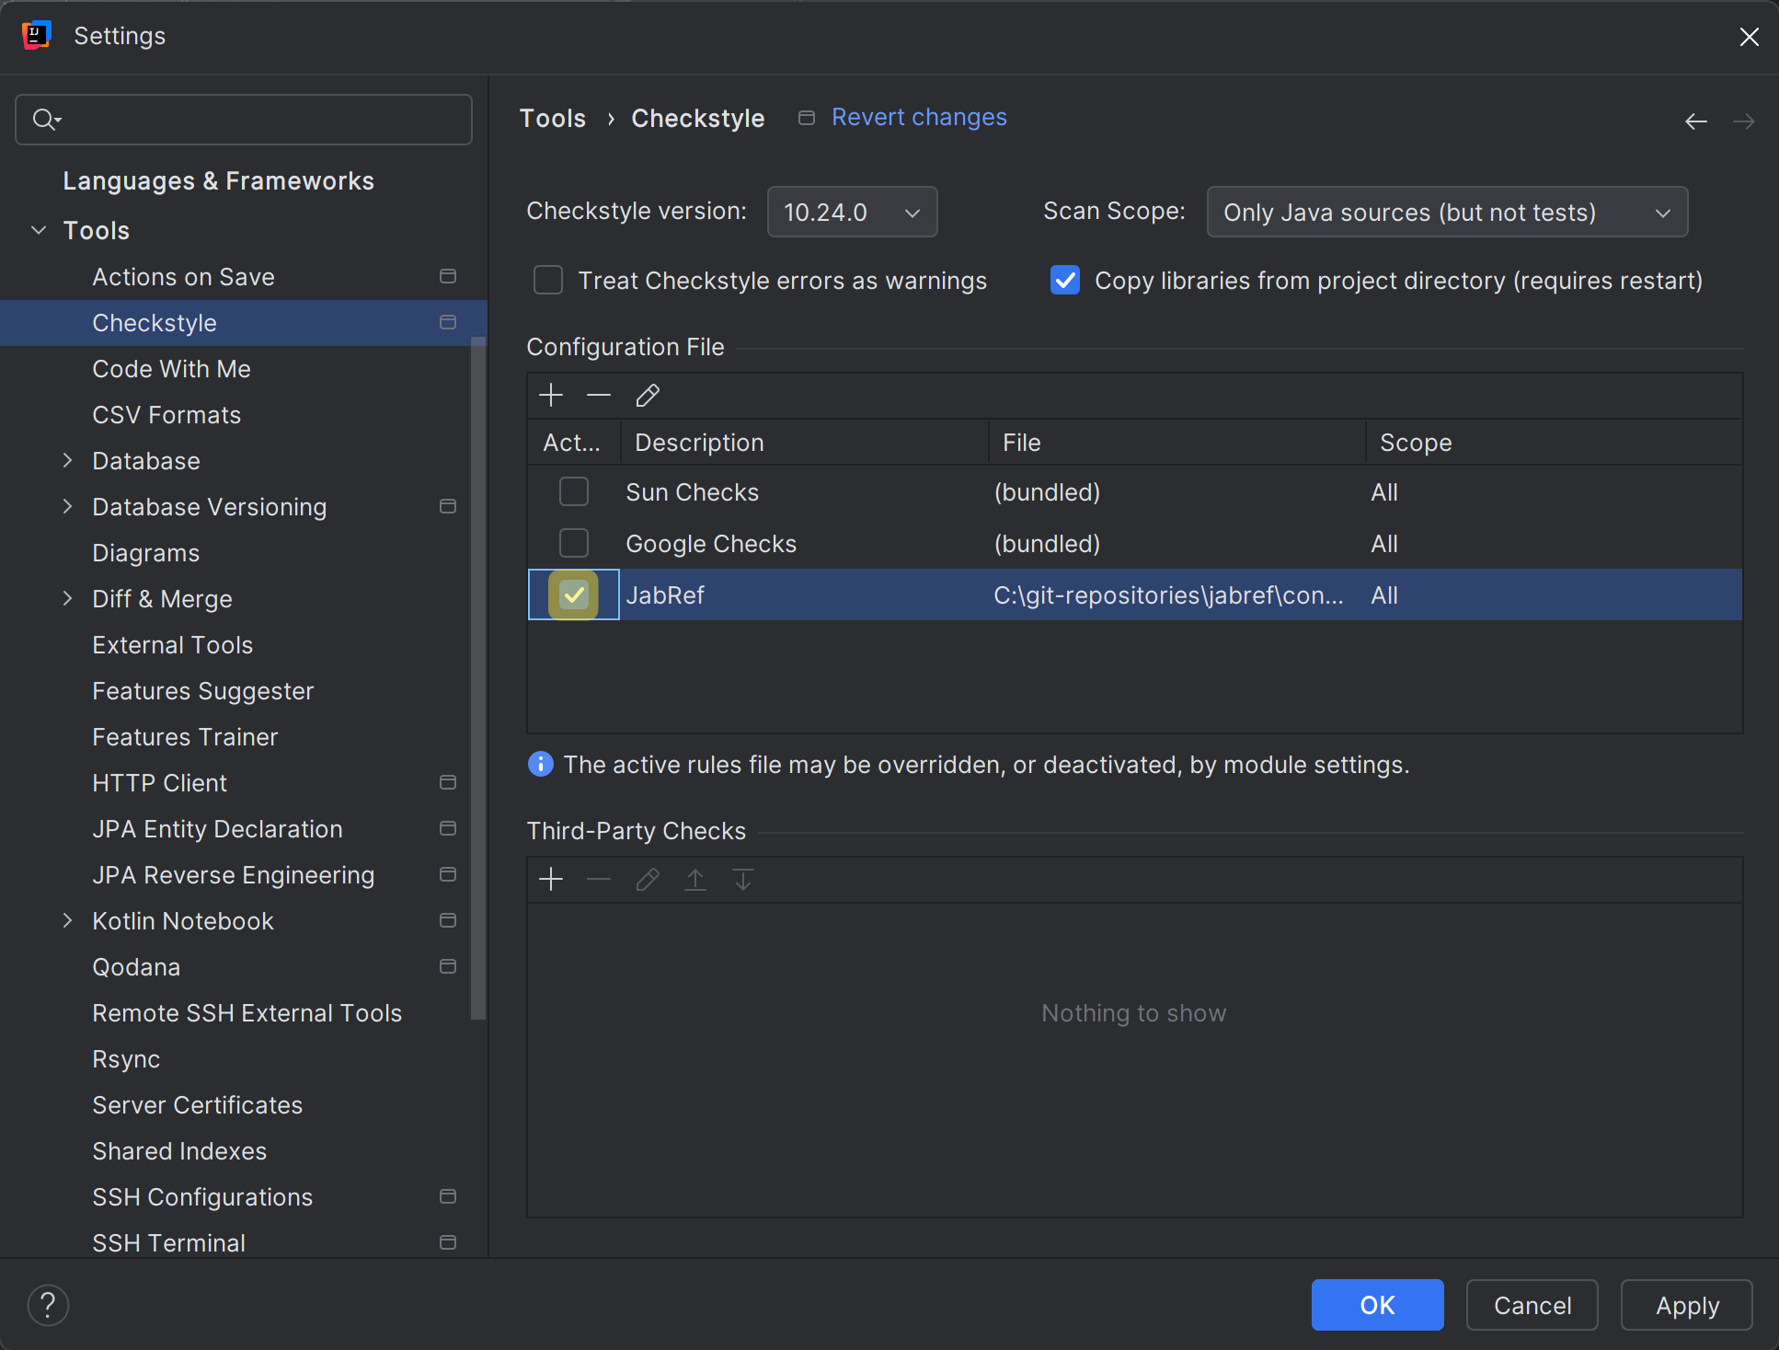Viewport: 1779px width, 1350px height.
Task: Click the Tools breadcrumb
Action: [x=552, y=118]
